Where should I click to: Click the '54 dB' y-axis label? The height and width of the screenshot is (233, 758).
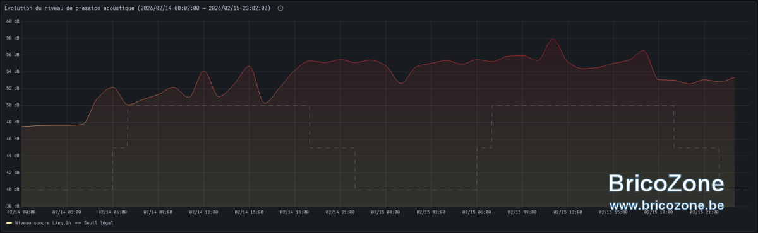13,72
